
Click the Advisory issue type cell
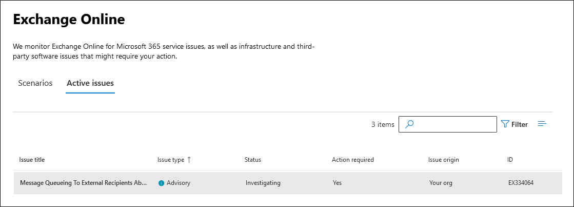(x=178, y=183)
